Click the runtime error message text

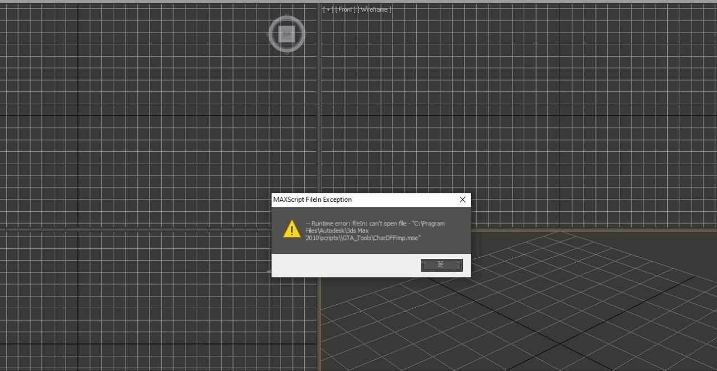click(x=375, y=231)
